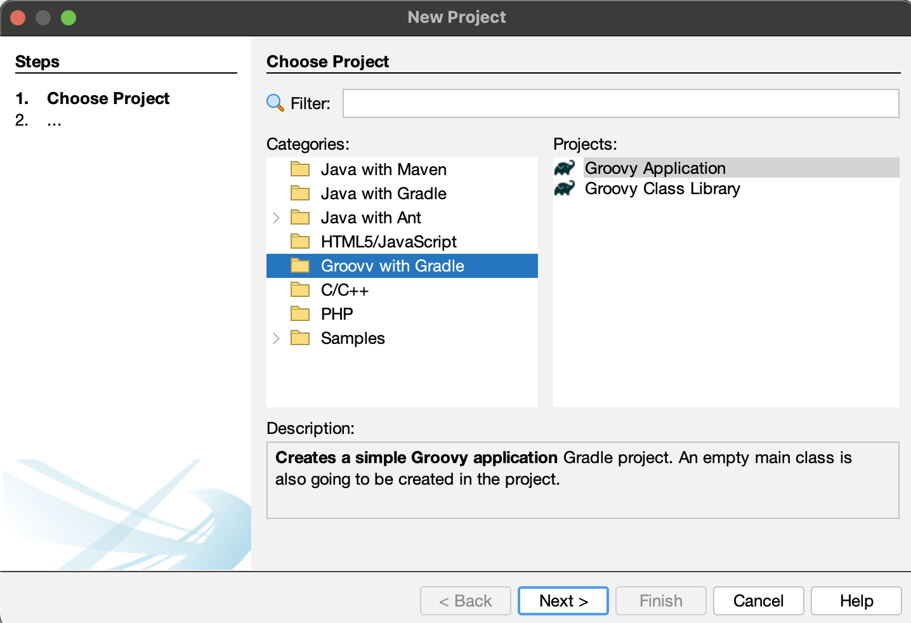Select Groovy Class Library project type

(x=662, y=188)
